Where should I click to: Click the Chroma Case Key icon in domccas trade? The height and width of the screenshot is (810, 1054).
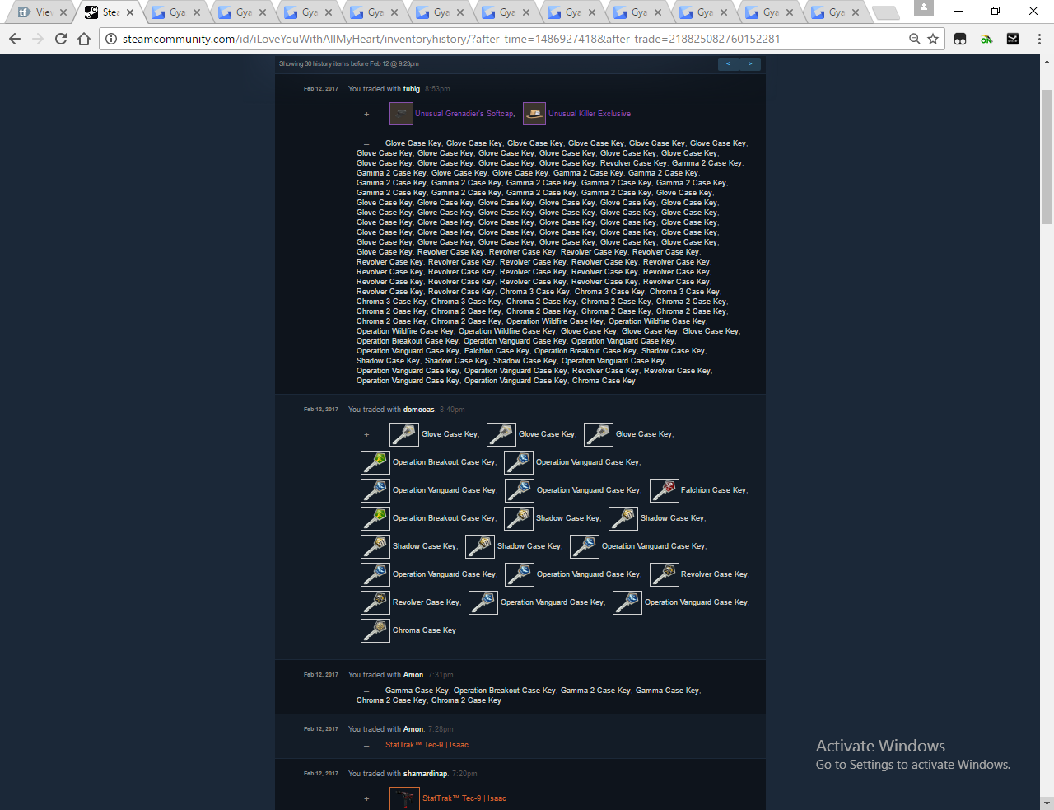[375, 630]
